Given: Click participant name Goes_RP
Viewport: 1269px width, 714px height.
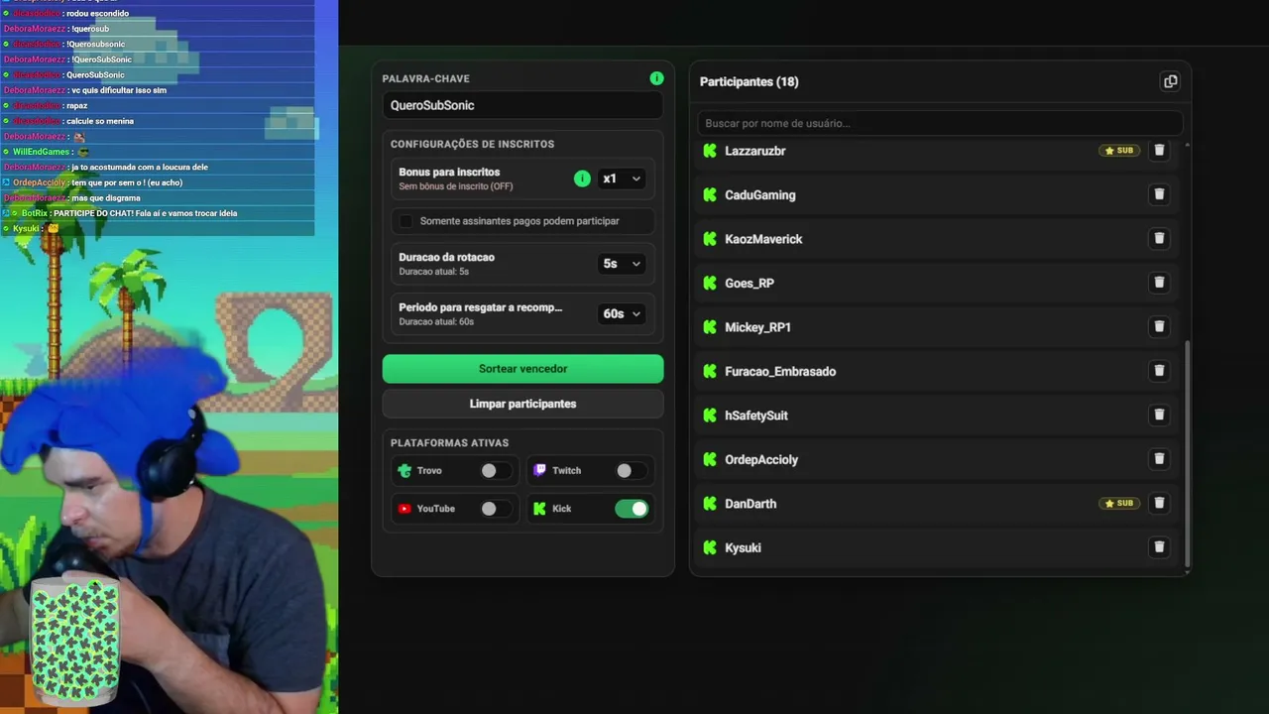Looking at the screenshot, I should [x=750, y=284].
